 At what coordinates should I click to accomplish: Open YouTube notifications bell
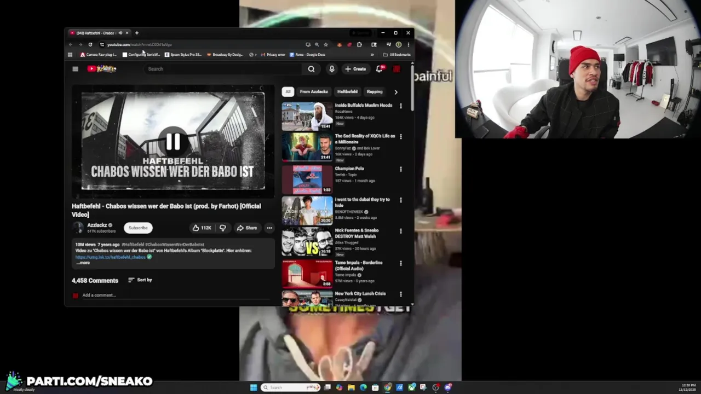point(379,69)
